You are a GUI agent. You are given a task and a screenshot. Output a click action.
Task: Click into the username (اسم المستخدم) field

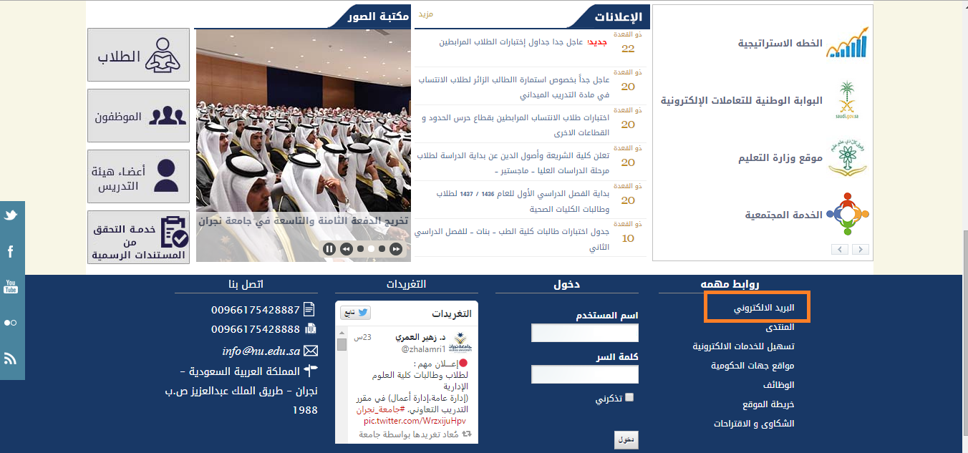click(584, 333)
